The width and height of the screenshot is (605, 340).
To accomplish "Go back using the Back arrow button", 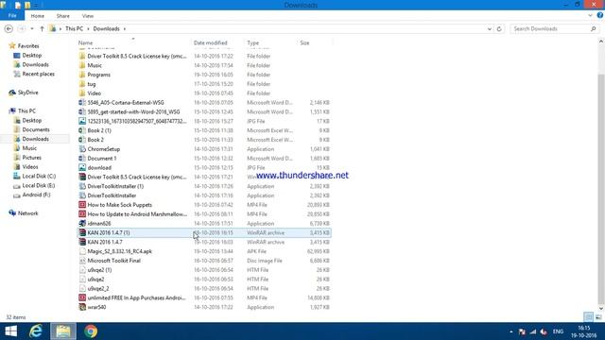I will [9, 29].
